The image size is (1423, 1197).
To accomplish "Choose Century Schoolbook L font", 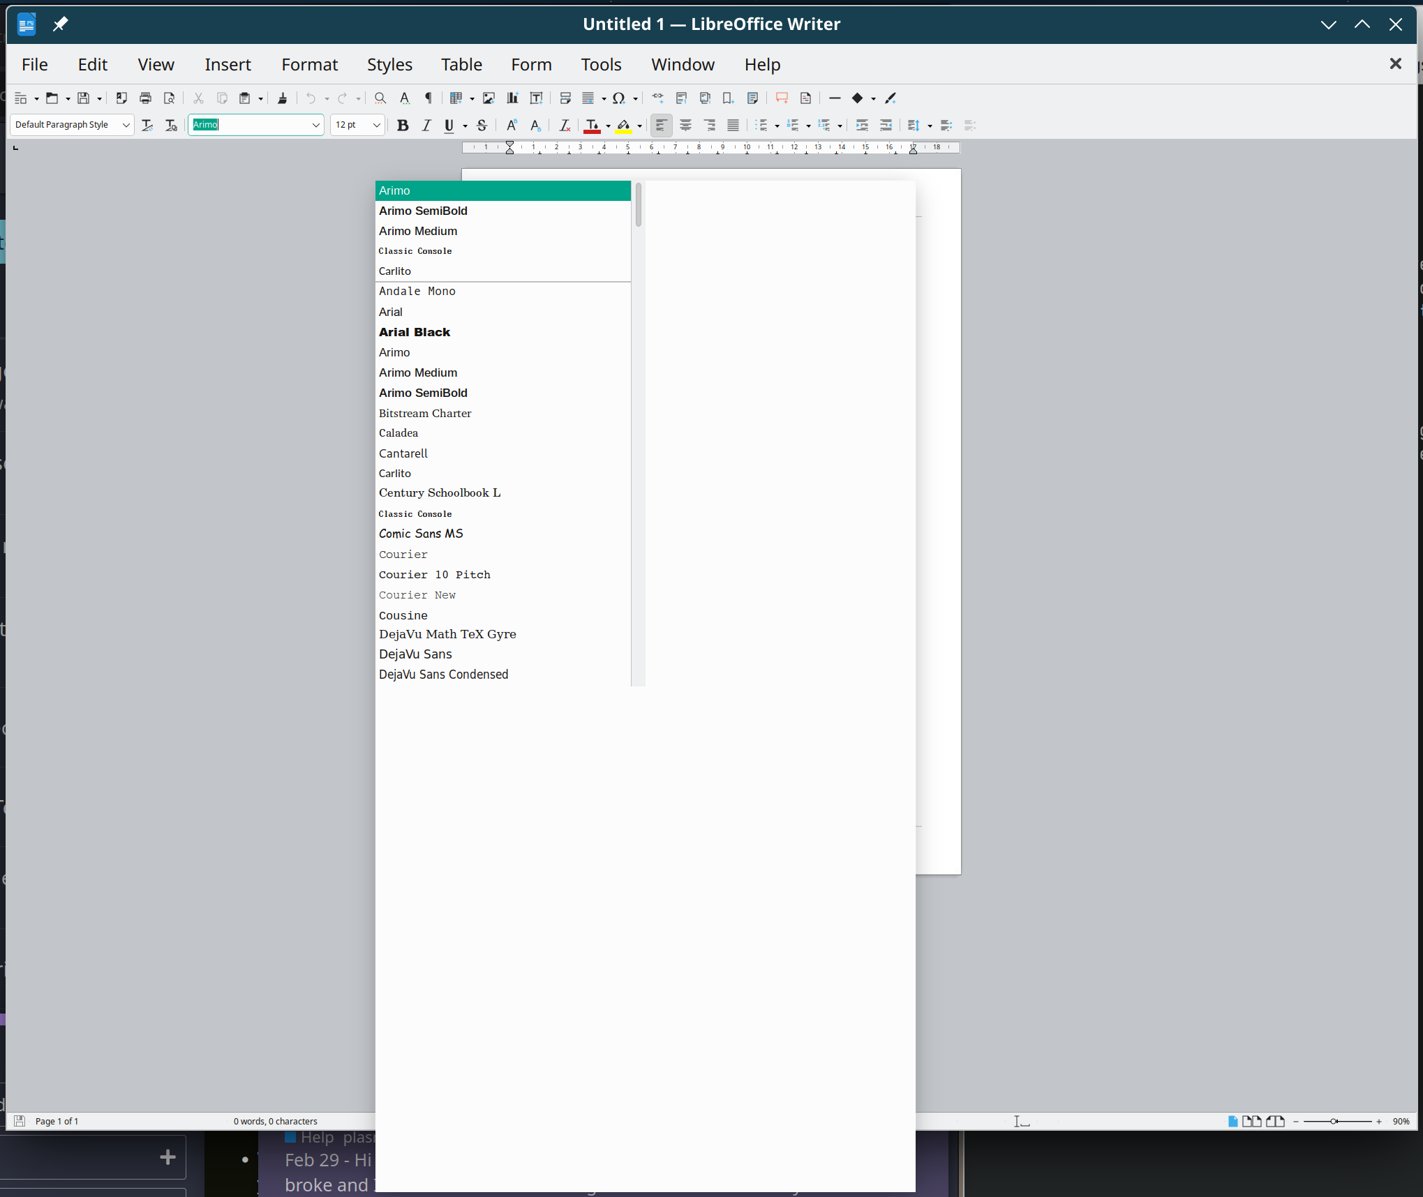I will point(502,492).
